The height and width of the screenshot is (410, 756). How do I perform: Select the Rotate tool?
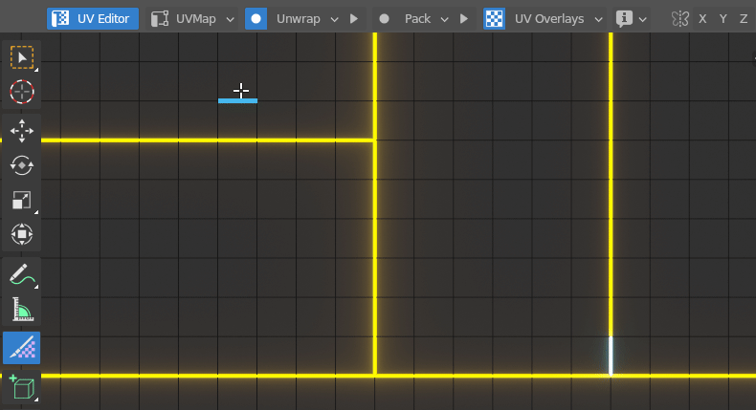click(22, 165)
